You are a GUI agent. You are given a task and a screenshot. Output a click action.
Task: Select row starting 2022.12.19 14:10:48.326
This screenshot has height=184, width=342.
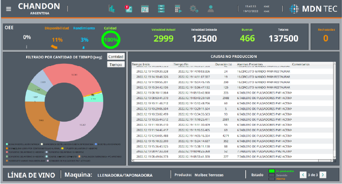coord(232,77)
